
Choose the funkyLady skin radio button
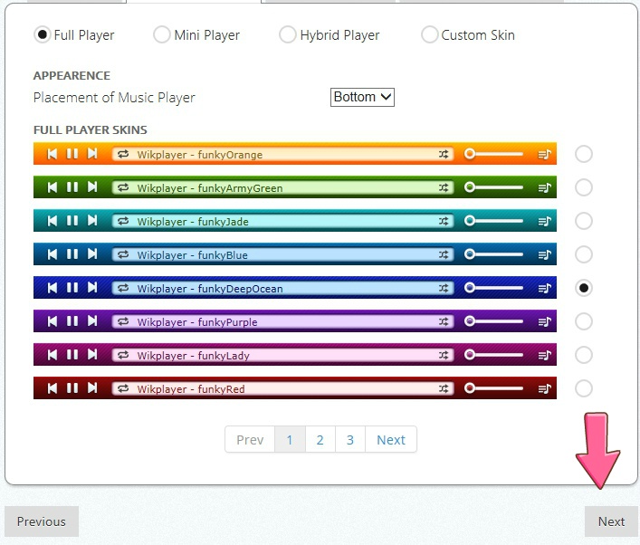(x=584, y=355)
